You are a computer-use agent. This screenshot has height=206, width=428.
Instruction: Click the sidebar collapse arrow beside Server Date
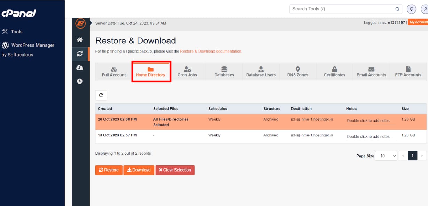point(91,23)
